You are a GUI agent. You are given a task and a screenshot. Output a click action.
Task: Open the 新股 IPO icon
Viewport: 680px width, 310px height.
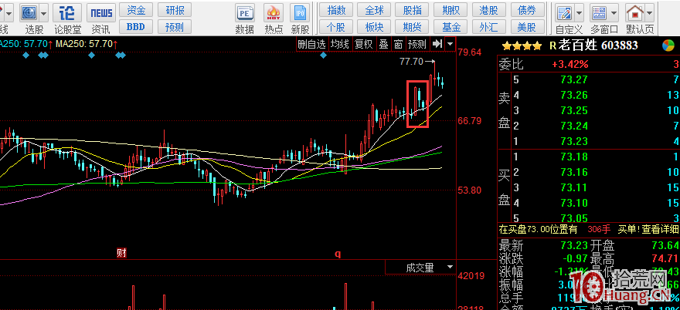coord(300,13)
